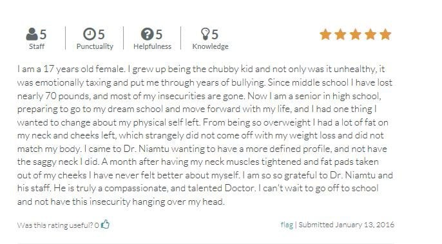This screenshot has width=442, height=244.
Task: Click the thumbs-up icon to mark rating useful
Action: point(105,224)
